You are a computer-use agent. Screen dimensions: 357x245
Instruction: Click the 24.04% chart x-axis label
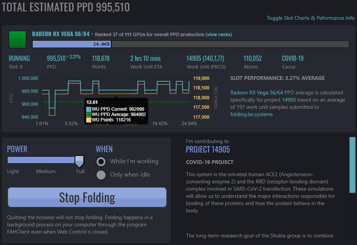(189, 123)
